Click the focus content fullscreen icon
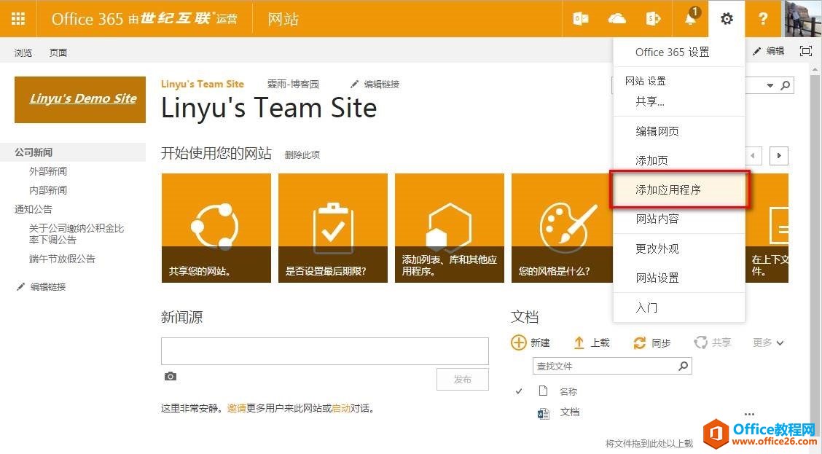This screenshot has height=454, width=822. point(805,51)
